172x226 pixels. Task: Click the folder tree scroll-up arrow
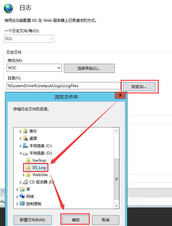(x=117, y=131)
